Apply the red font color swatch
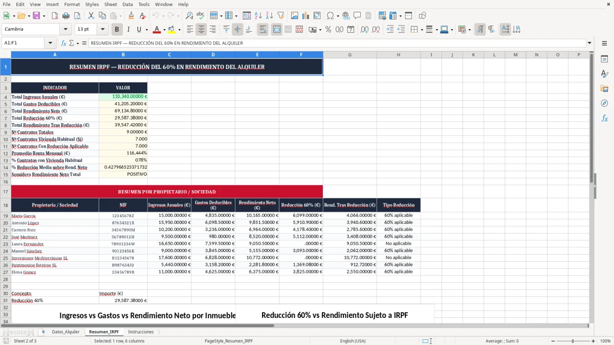The image size is (614, 345). click(157, 30)
